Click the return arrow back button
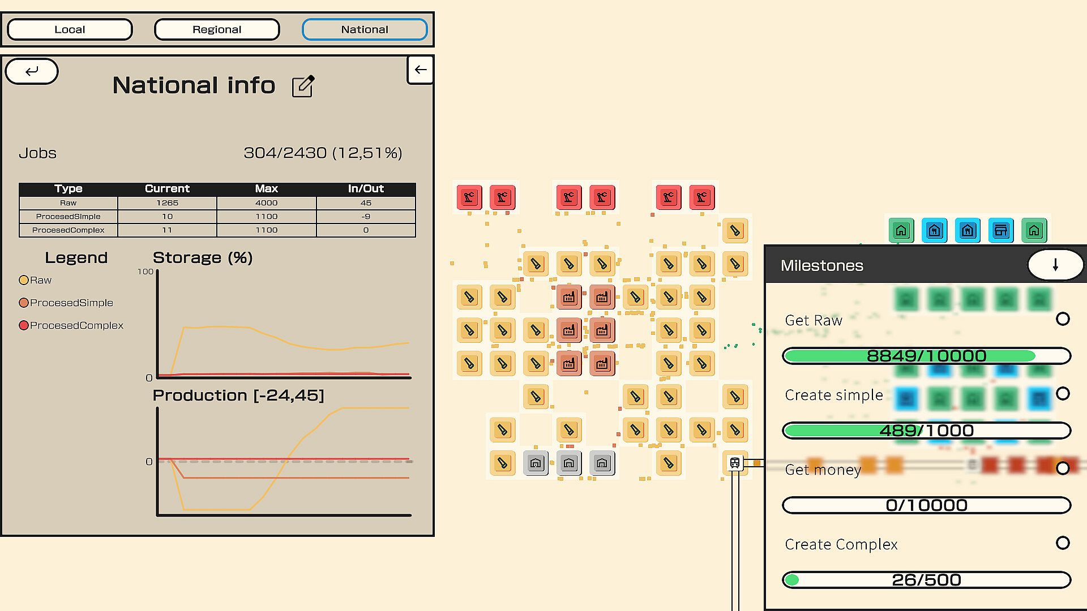1087x611 pixels. (32, 71)
